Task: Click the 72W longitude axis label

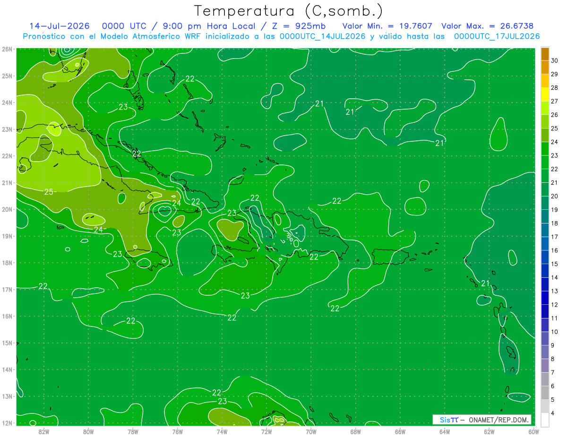Action: [x=266, y=431]
